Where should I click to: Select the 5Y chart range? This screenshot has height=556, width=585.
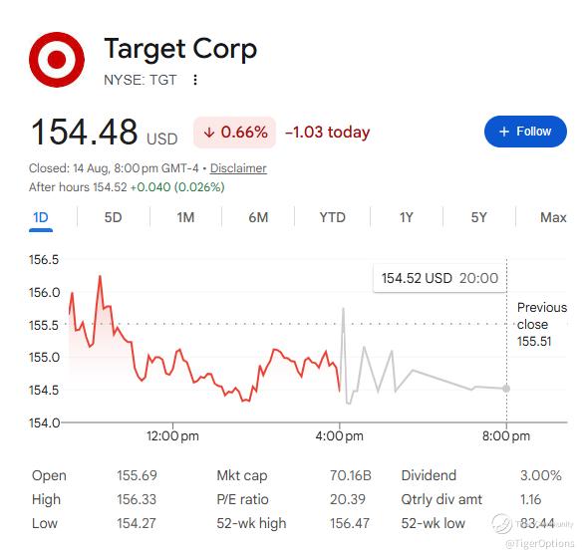click(479, 217)
